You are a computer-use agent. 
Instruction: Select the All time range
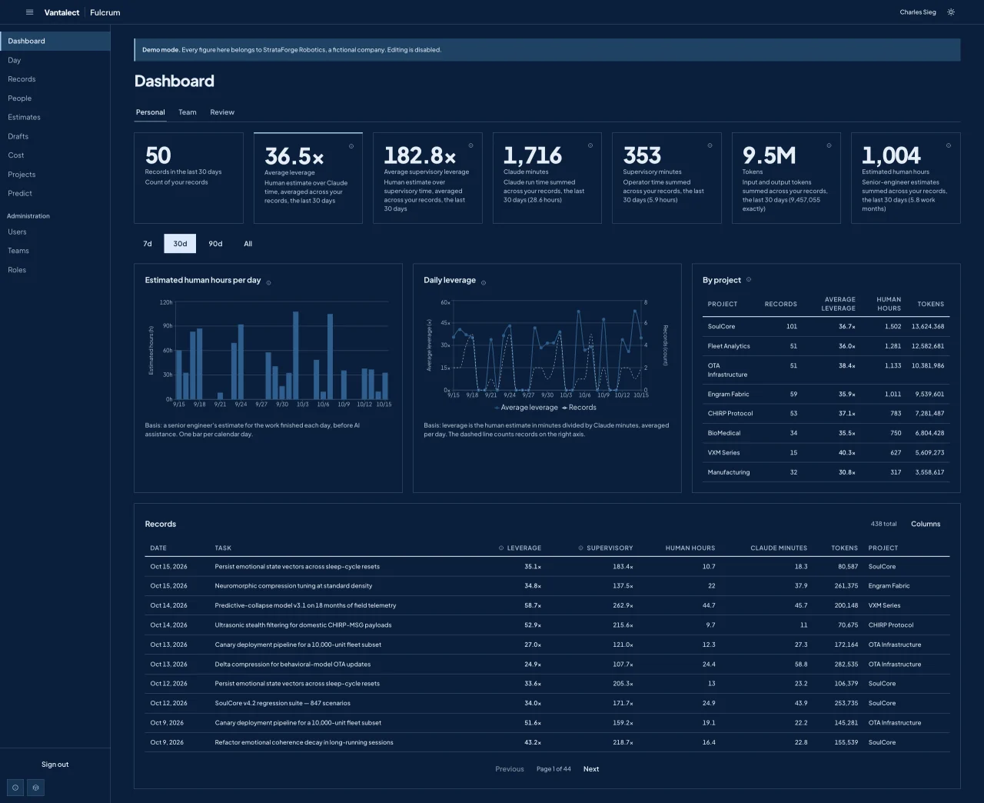pos(248,244)
